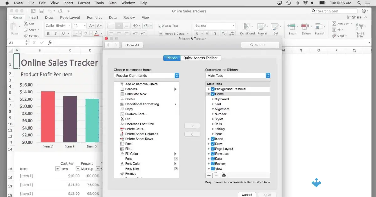Click the Show All button
Screen dimensions: 376x197
pyautogui.click(x=132, y=45)
